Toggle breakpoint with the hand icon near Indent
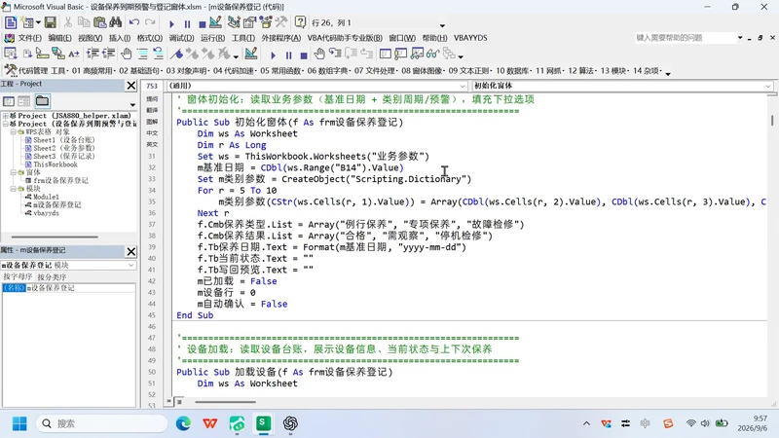Image resolution: width=779 pixels, height=438 pixels. [127, 54]
